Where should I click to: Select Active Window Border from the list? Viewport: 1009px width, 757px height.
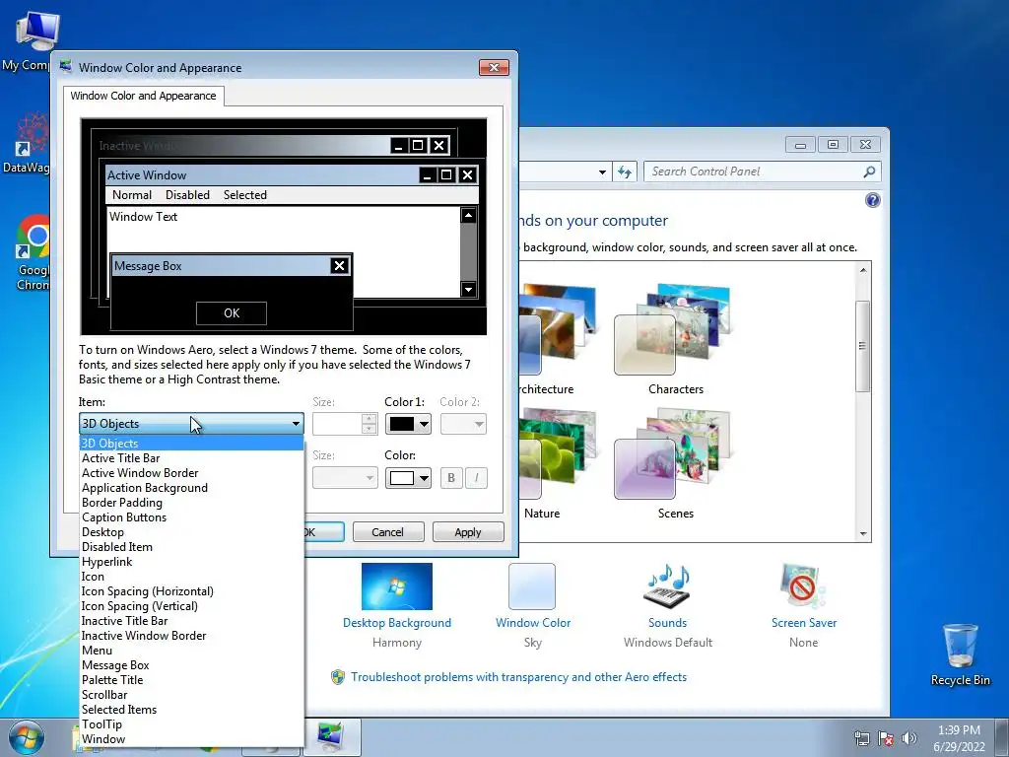pos(191,473)
